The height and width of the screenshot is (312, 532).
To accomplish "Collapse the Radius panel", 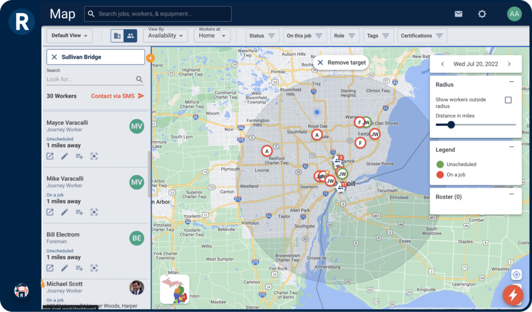I will (x=511, y=82).
